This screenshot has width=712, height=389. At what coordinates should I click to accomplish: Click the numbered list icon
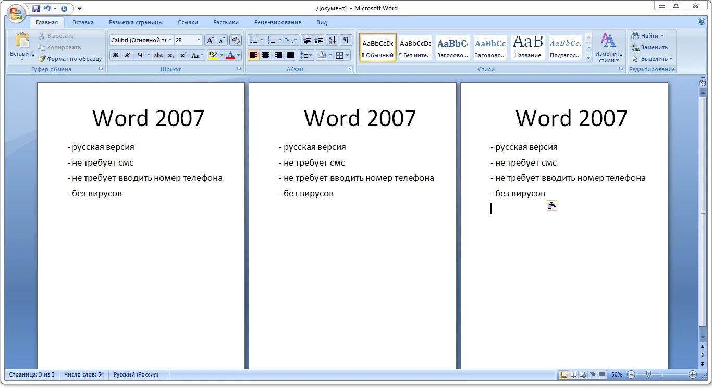pos(271,40)
